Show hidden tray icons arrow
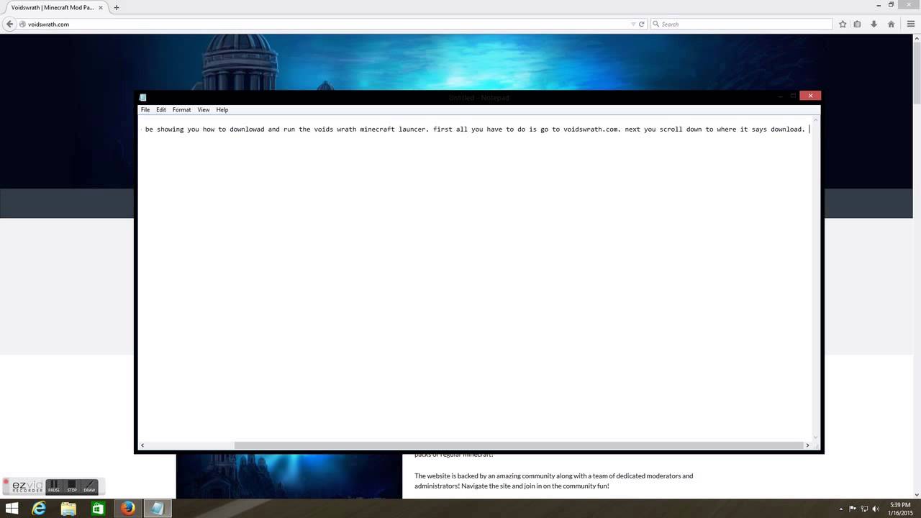This screenshot has width=921, height=518. (842, 509)
